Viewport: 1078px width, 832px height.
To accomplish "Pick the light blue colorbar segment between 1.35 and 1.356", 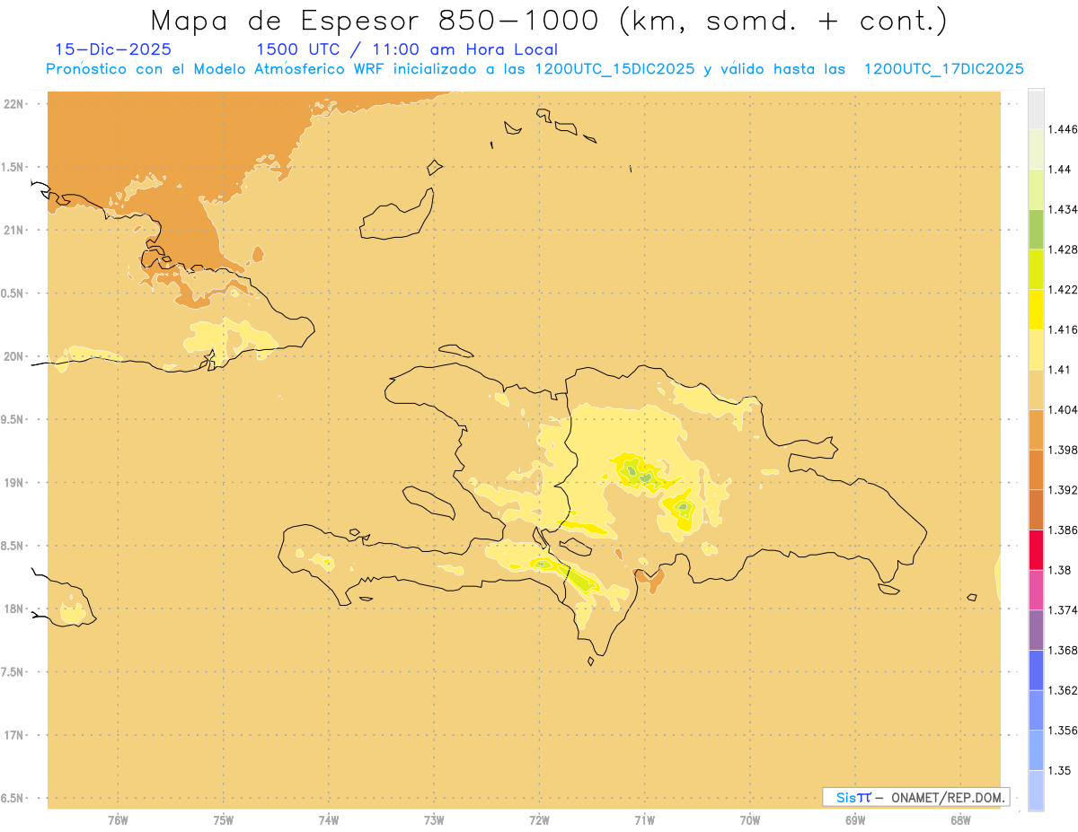I will point(1036,750).
